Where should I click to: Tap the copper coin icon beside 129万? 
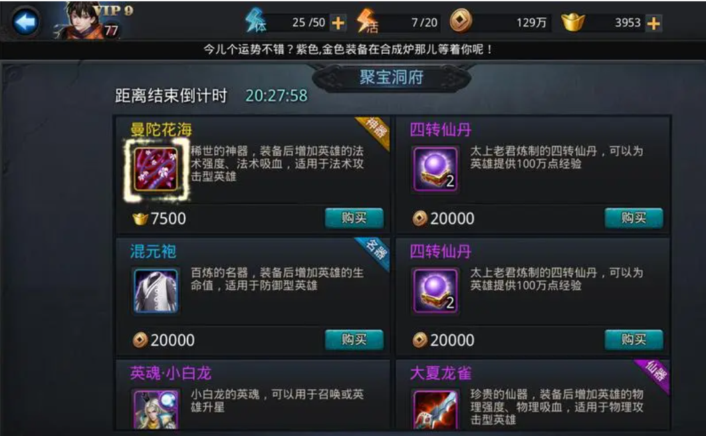click(x=461, y=21)
